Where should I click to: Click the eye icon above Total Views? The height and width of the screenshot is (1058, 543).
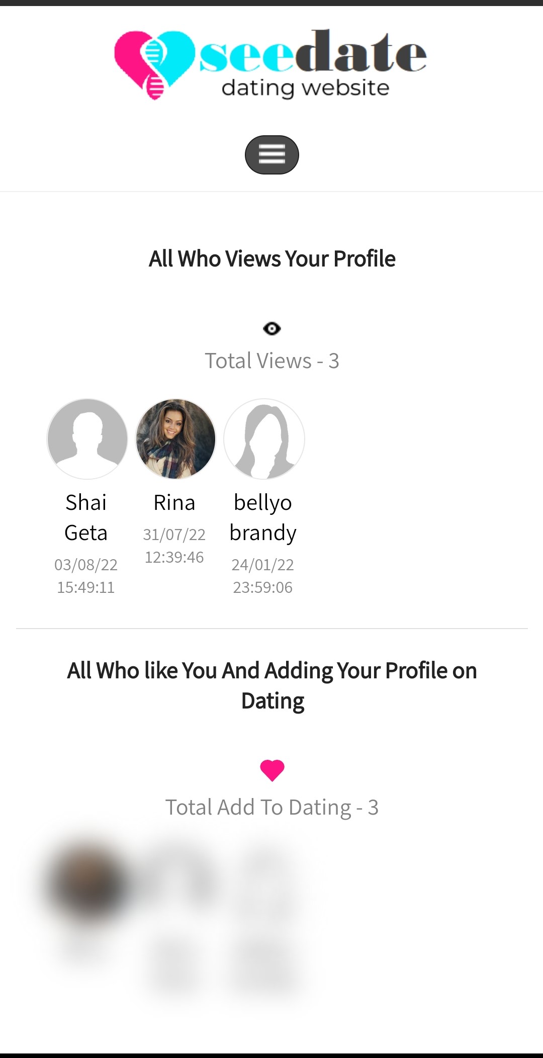point(271,329)
